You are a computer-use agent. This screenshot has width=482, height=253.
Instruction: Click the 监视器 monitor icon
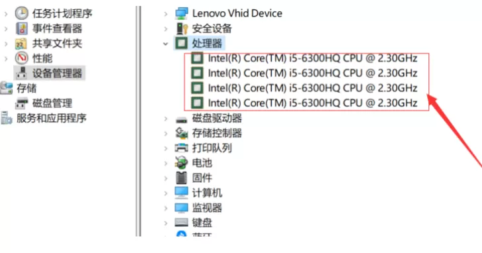(181, 208)
